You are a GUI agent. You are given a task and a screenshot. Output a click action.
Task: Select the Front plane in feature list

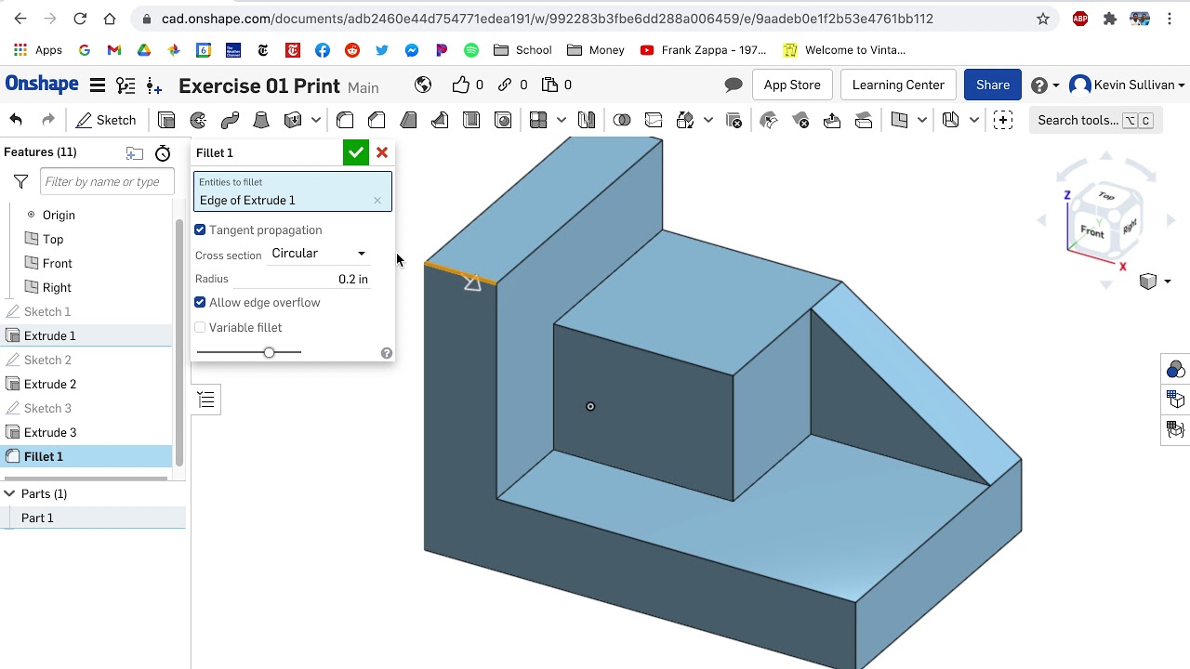pyautogui.click(x=57, y=263)
